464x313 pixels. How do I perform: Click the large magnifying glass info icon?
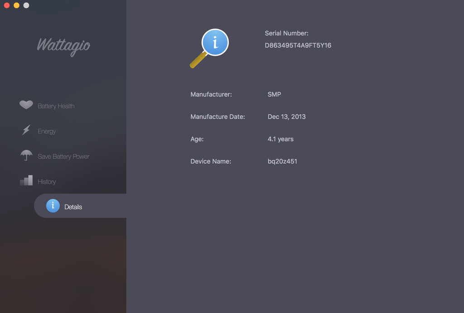pyautogui.click(x=209, y=48)
